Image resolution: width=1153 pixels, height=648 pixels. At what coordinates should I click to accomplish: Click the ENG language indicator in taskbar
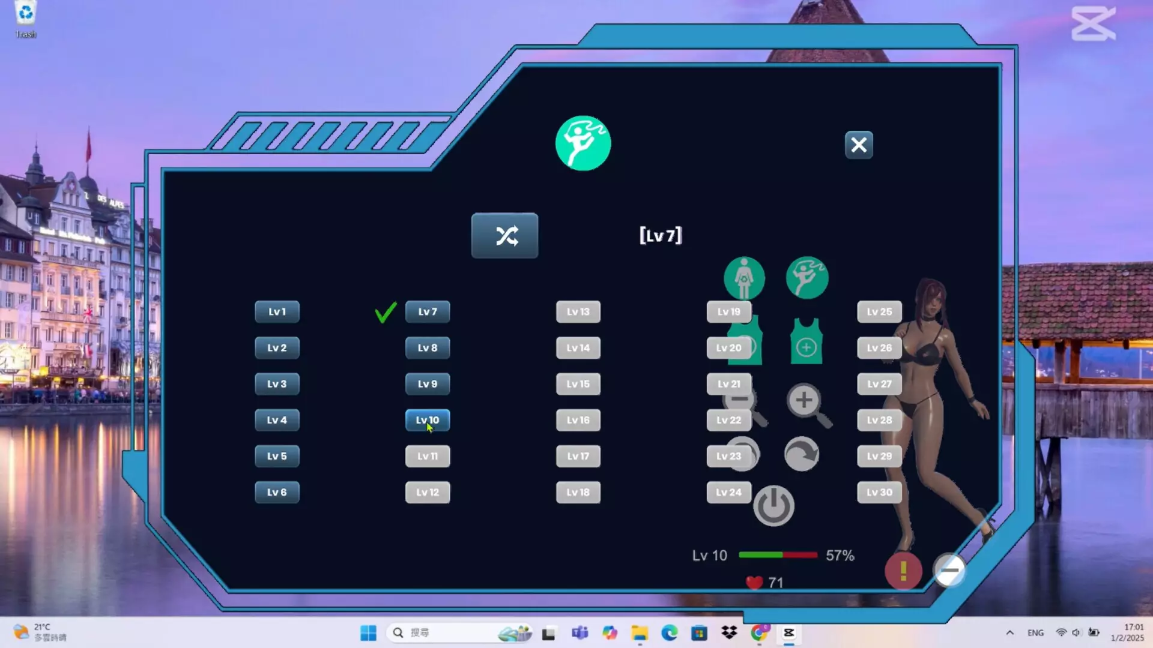[1035, 632]
